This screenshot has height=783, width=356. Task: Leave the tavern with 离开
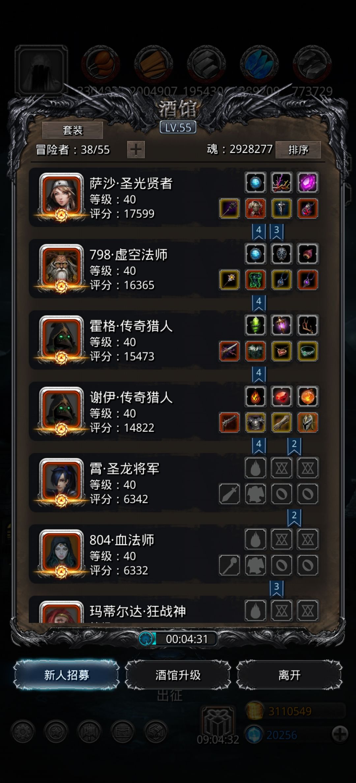point(289,675)
